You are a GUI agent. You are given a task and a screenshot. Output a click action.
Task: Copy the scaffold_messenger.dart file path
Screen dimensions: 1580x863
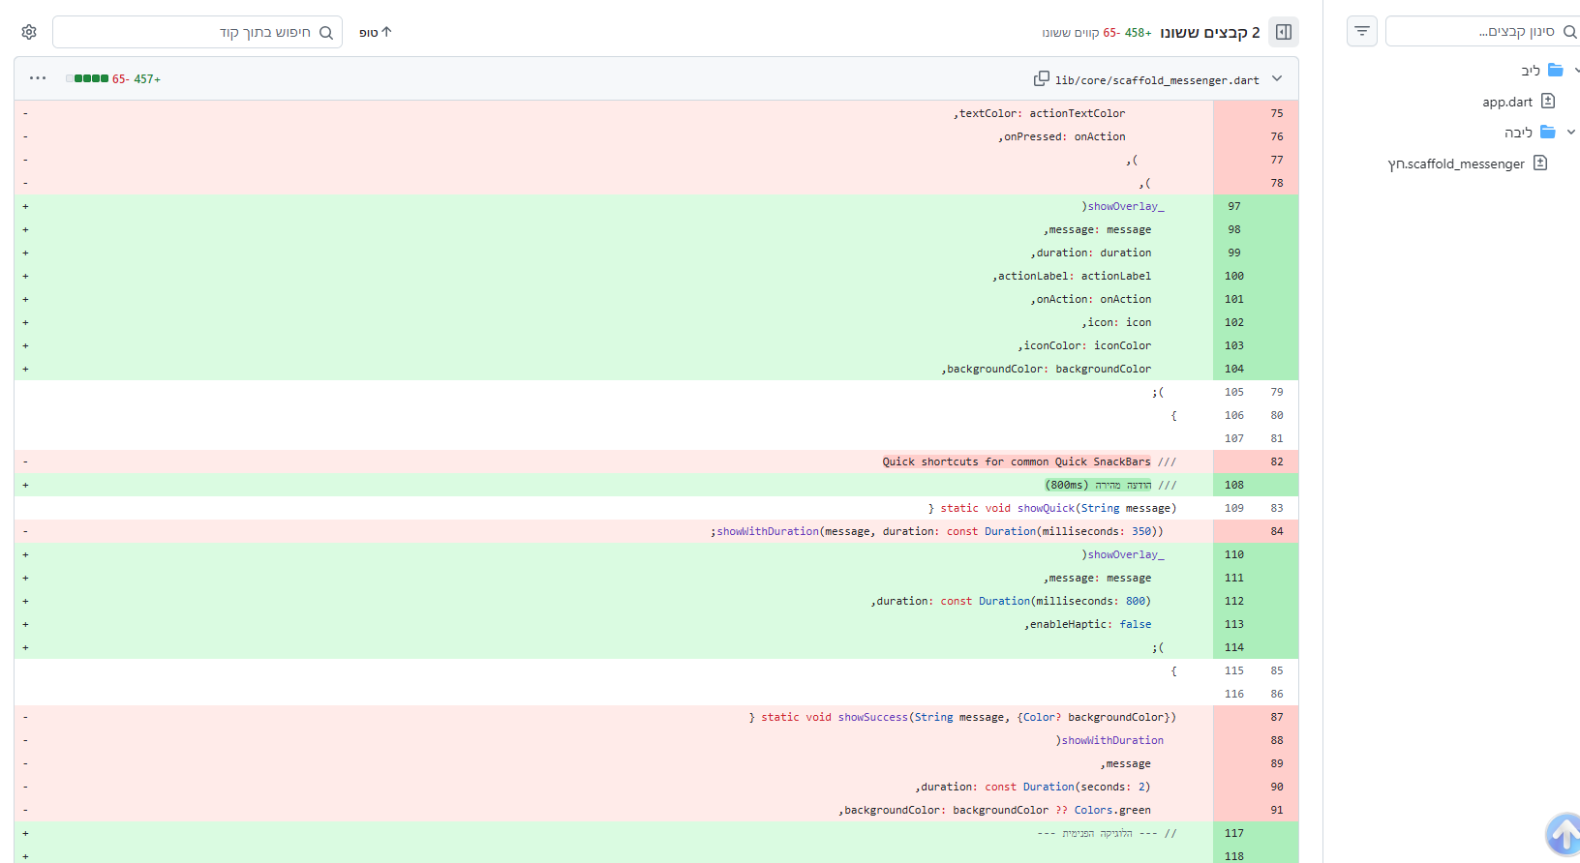pos(1042,78)
